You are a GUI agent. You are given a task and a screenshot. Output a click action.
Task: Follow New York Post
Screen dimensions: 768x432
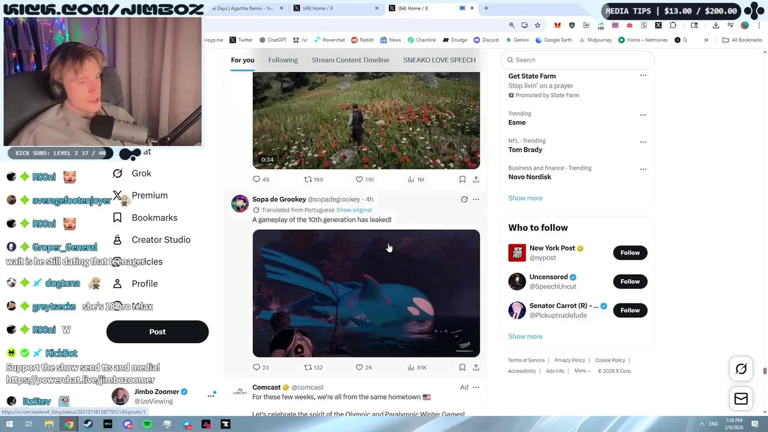(x=630, y=253)
